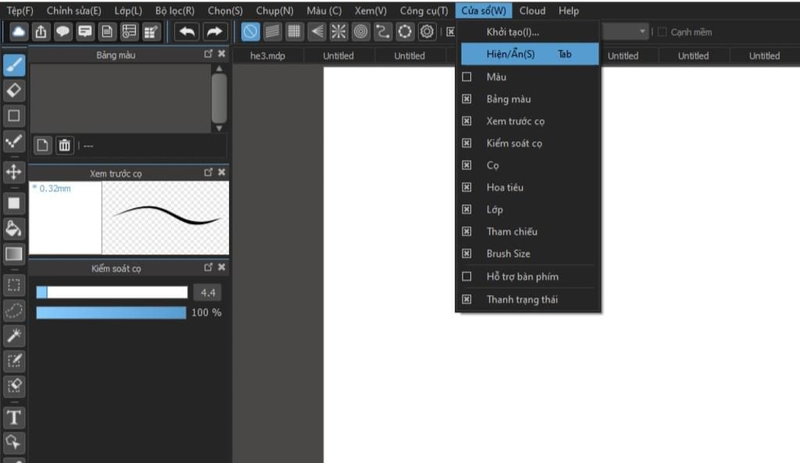This screenshot has height=463, width=800.
Task: Select the Text tool
Action: tap(14, 418)
